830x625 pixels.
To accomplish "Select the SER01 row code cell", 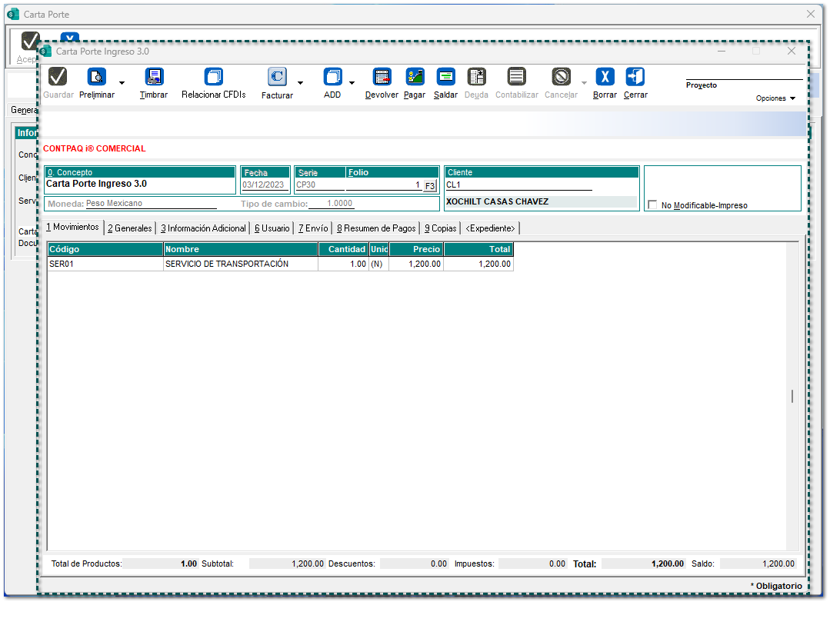I will pos(105,264).
